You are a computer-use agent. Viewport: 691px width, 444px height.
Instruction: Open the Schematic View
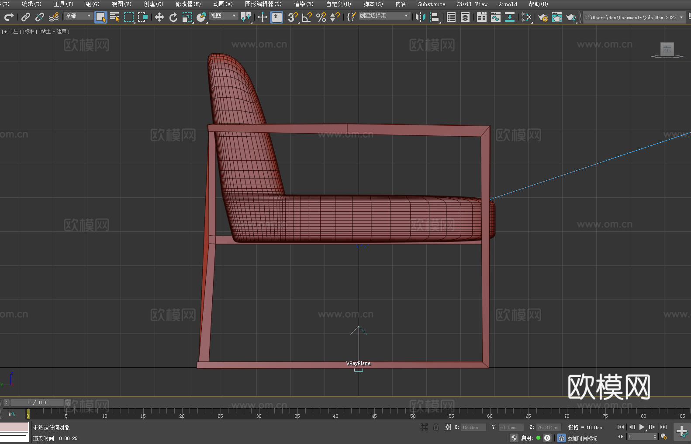coord(510,17)
